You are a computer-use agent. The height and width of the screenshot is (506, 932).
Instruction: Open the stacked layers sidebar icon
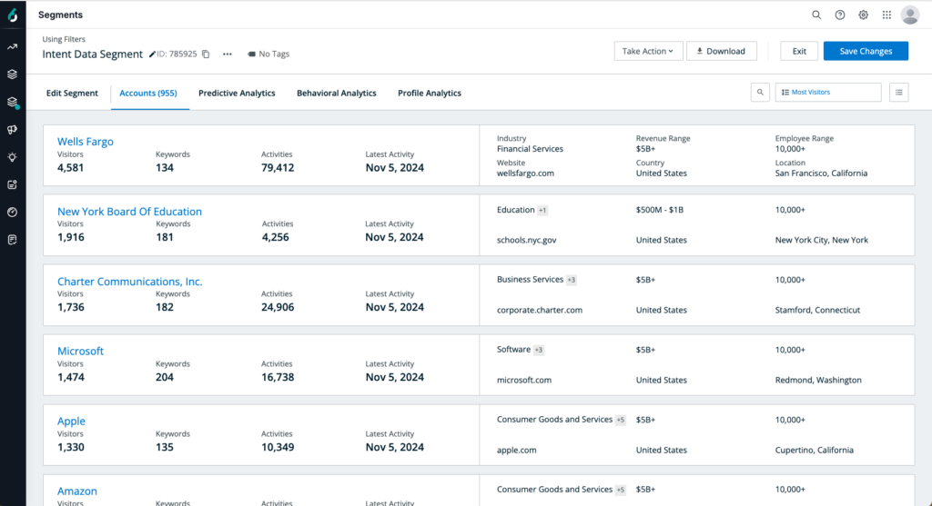(13, 74)
